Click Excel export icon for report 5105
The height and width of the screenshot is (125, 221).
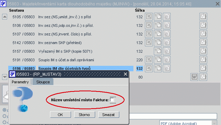click(x=149, y=17)
